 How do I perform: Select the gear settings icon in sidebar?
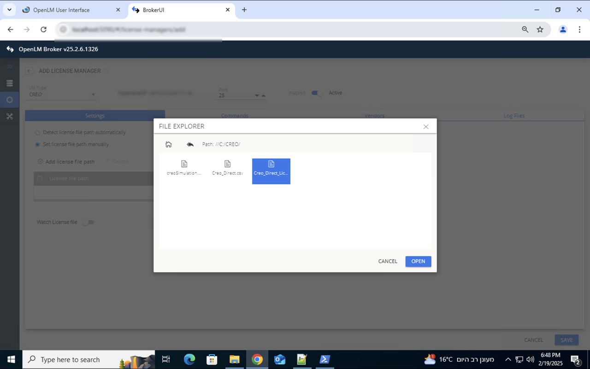pyautogui.click(x=10, y=100)
